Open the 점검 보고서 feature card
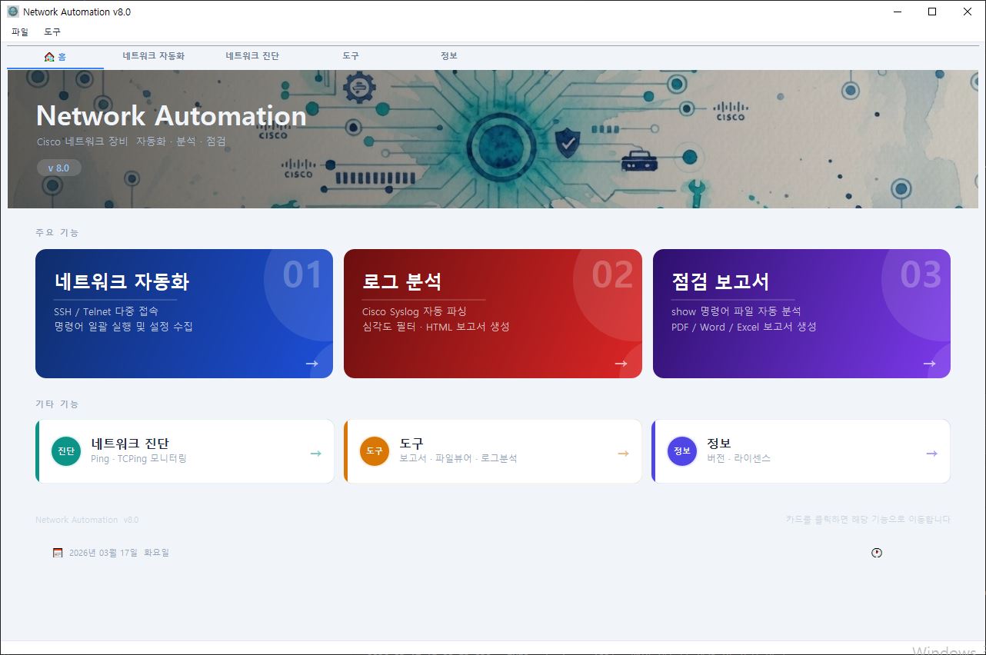This screenshot has height=655, width=986. (801, 312)
